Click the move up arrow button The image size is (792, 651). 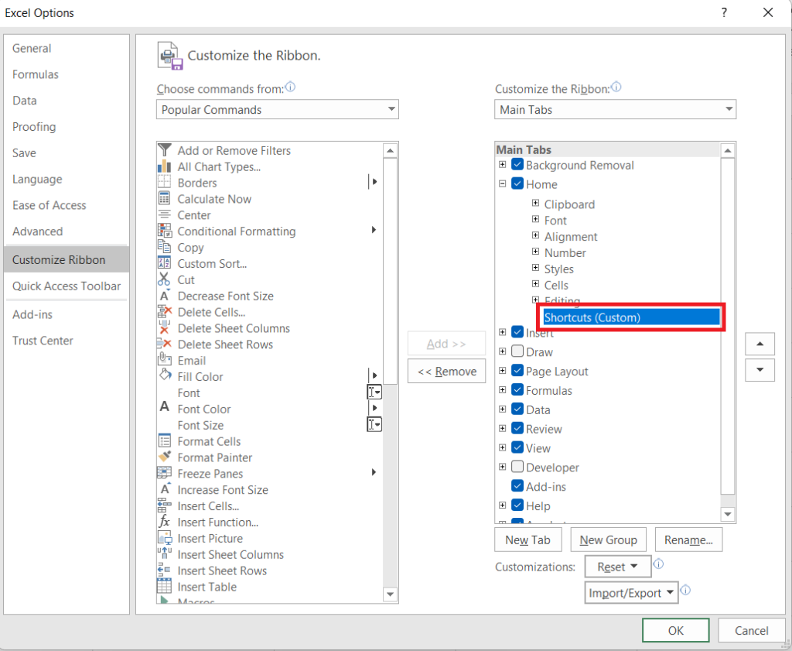(760, 344)
